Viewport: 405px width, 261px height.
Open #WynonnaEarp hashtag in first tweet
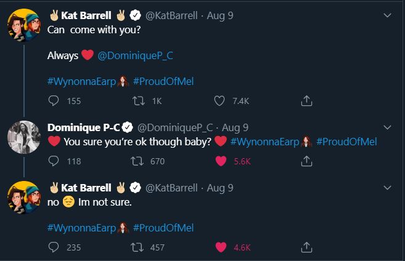[81, 82]
